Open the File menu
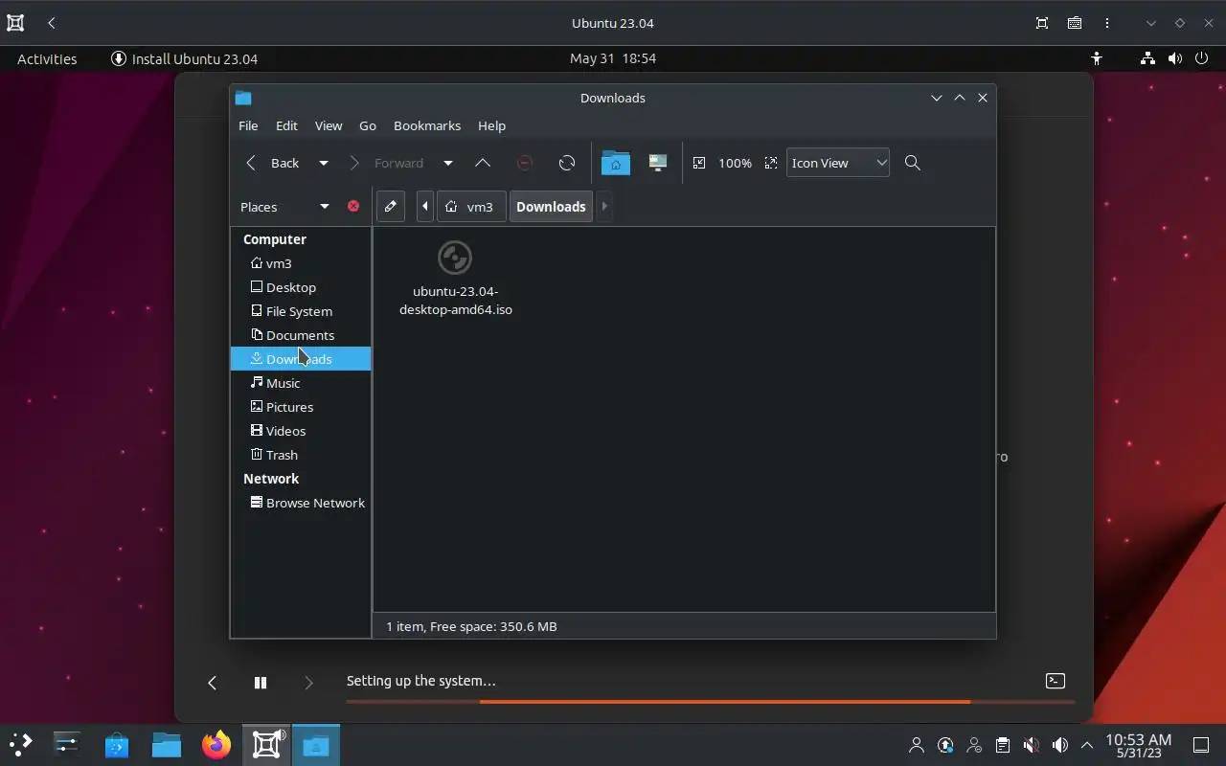Viewport: 1226px width, 766px height. tap(248, 125)
